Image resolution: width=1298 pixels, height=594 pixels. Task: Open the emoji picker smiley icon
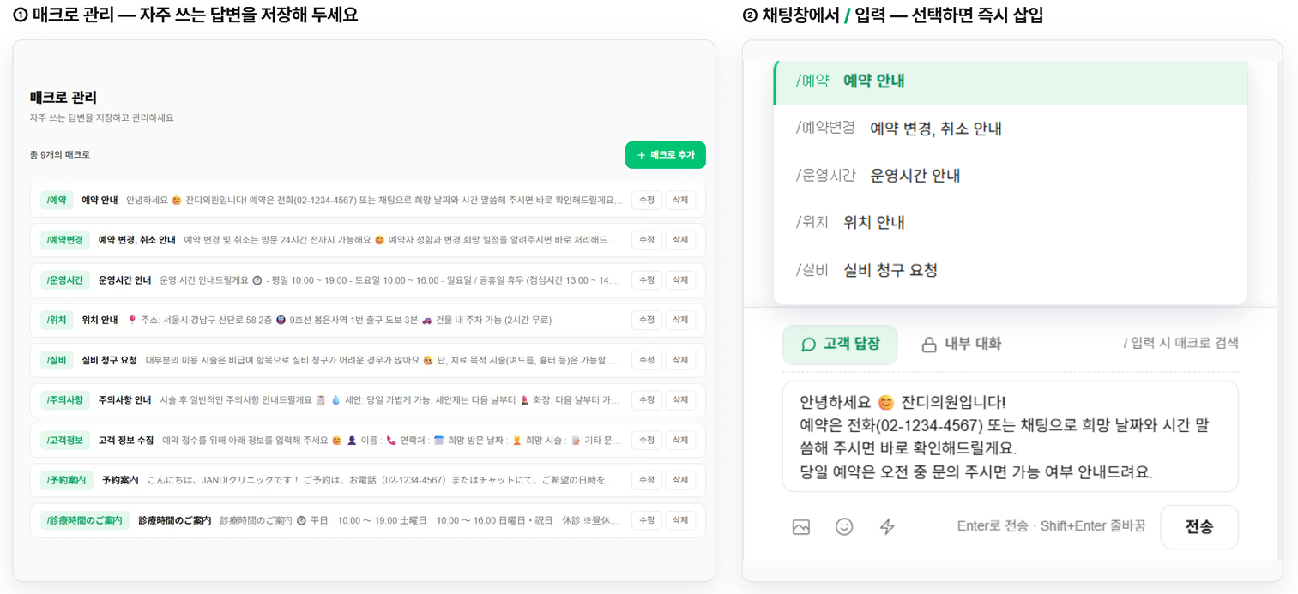[844, 526]
